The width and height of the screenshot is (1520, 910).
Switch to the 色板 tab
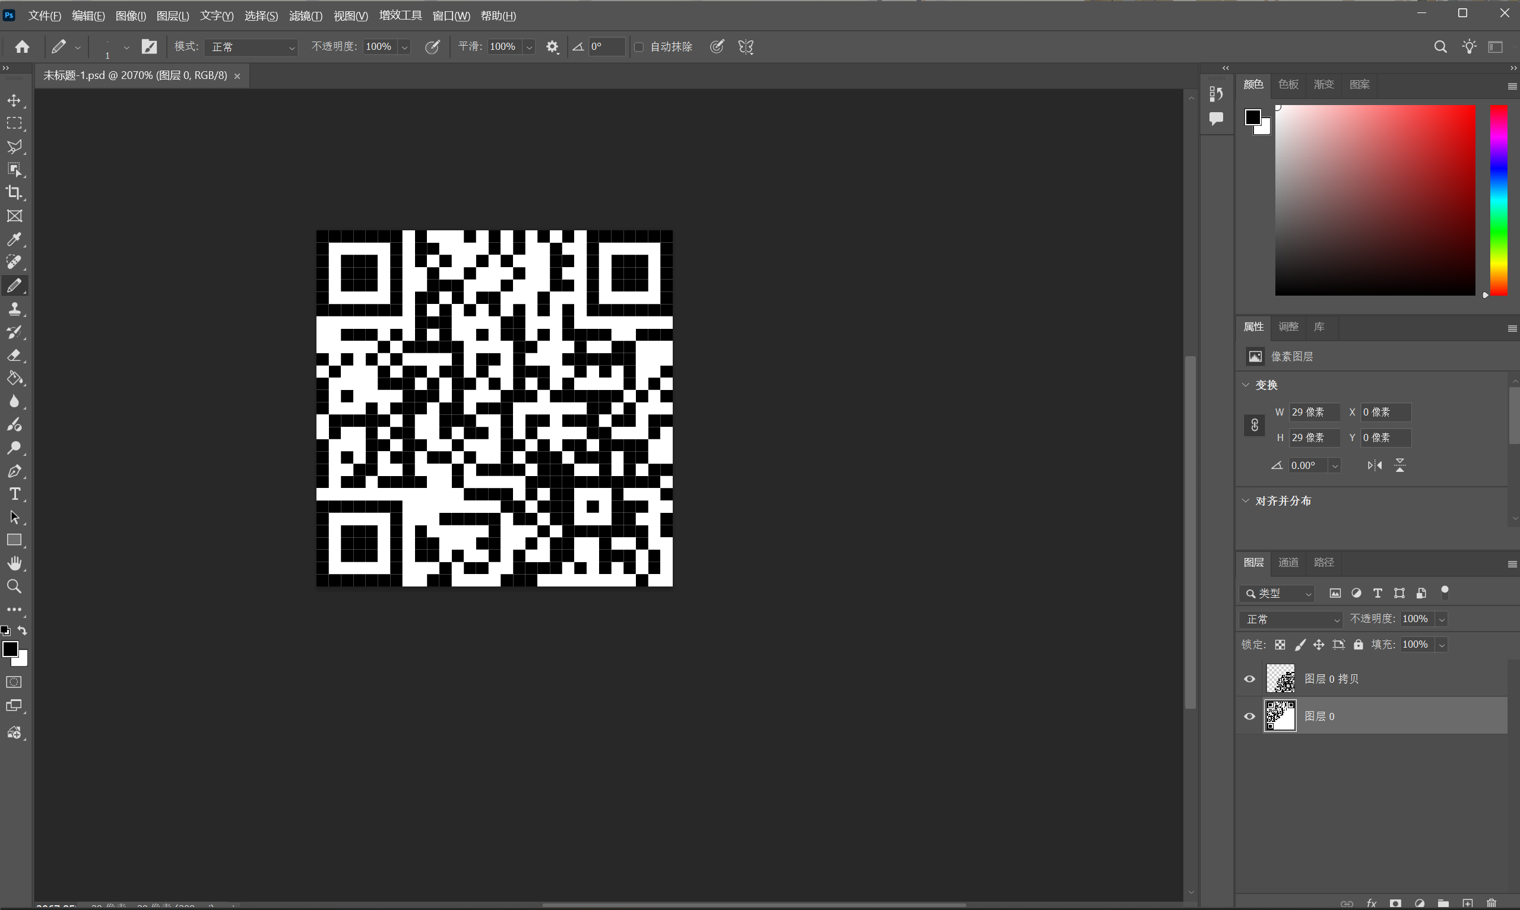[1288, 85]
